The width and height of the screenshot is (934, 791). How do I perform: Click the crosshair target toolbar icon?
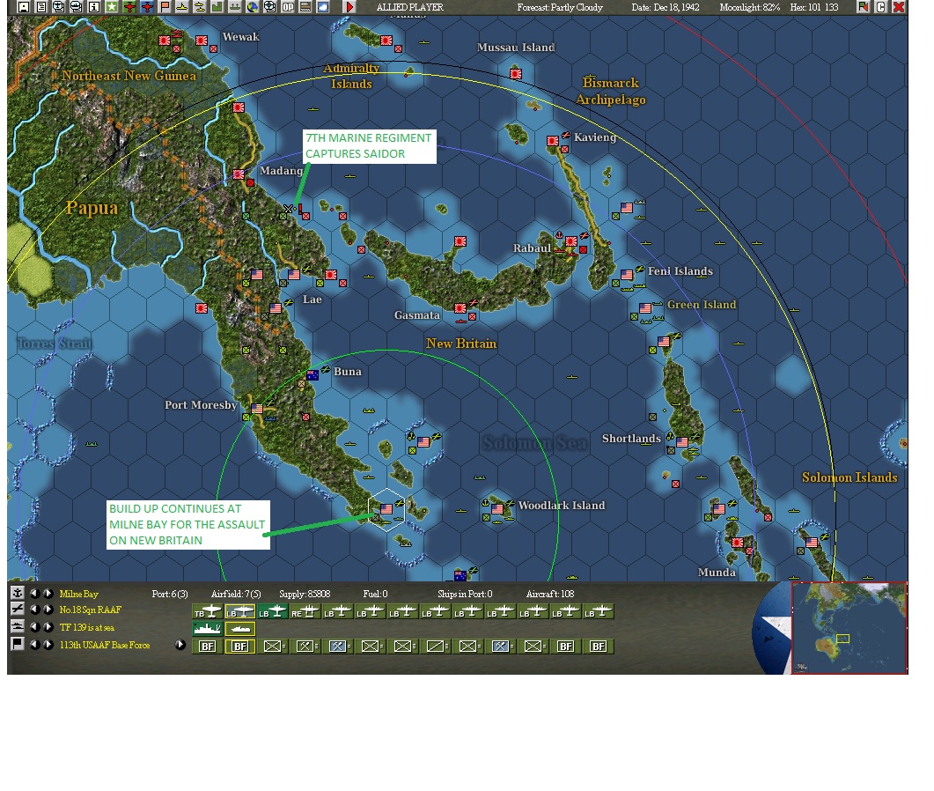click(x=270, y=7)
